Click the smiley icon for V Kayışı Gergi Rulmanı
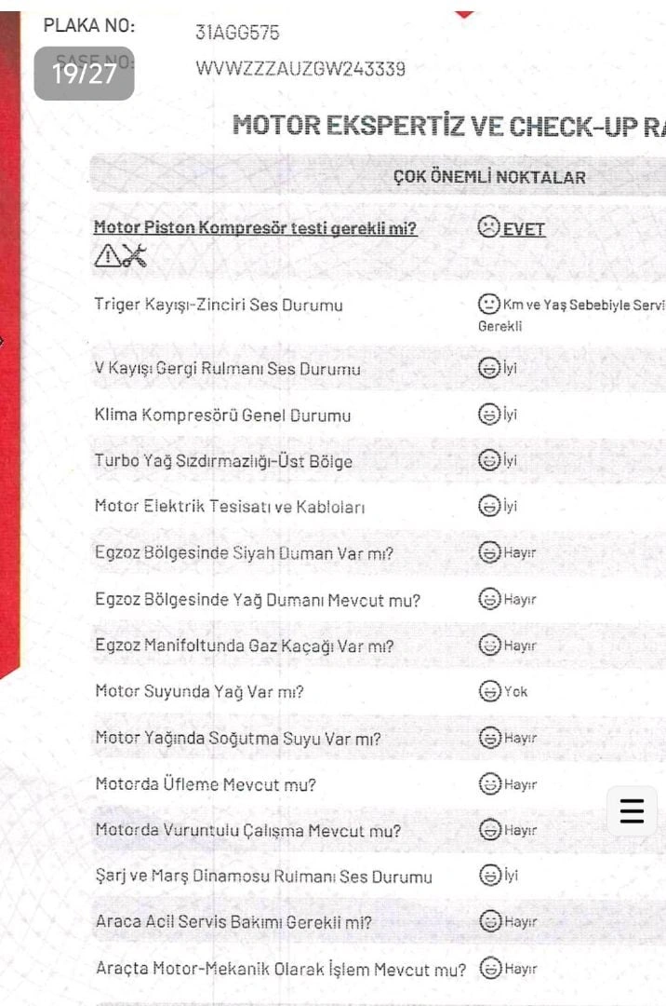This screenshot has height=1006, width=666. pos(489,368)
